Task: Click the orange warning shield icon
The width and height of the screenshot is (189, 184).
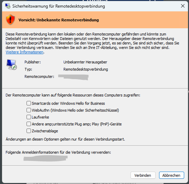Action: pyautogui.click(x=10, y=20)
